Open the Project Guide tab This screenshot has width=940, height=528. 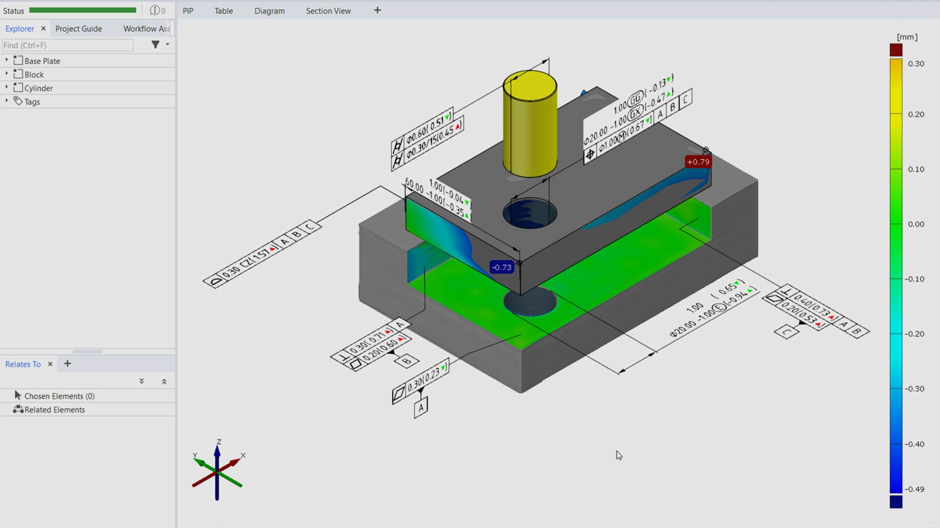78,28
